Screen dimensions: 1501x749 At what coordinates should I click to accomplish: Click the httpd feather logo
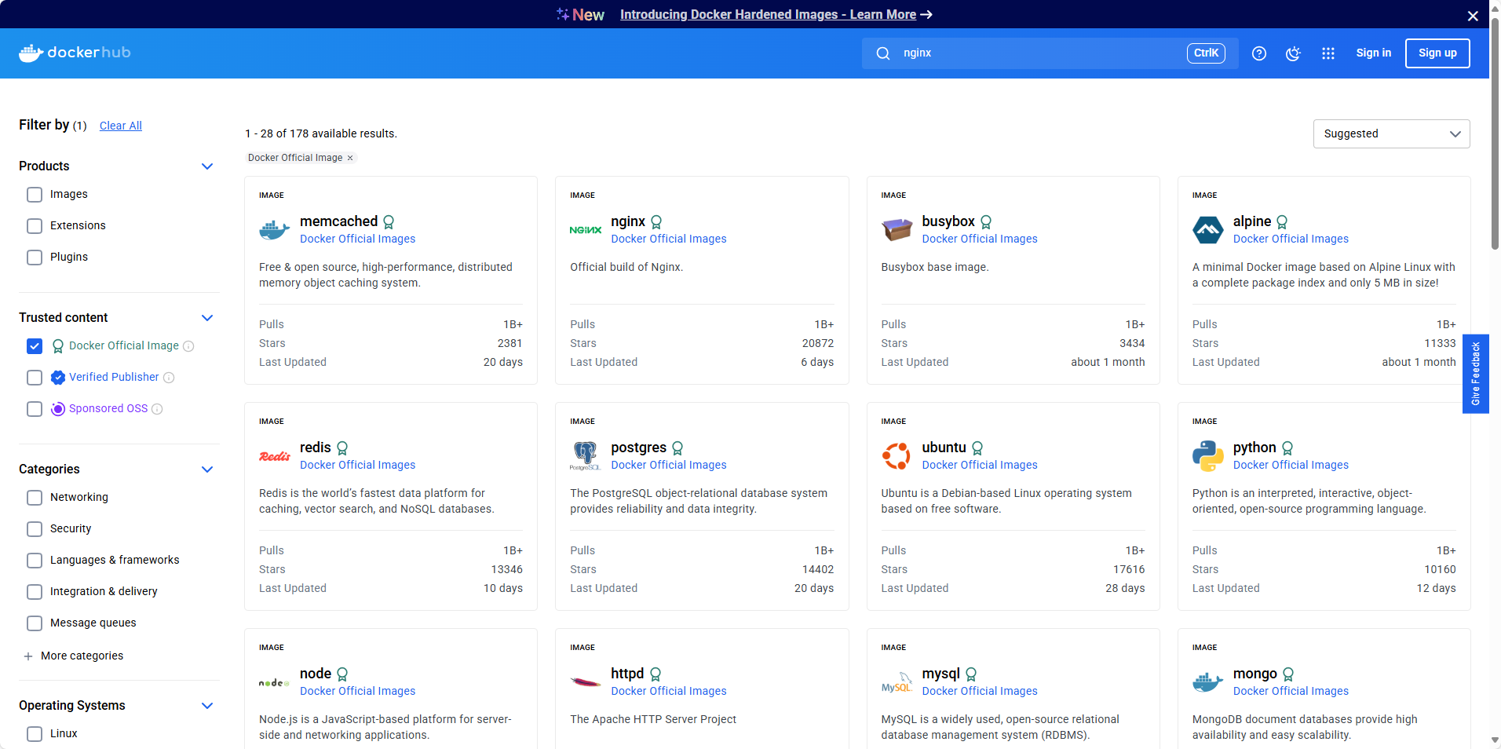[586, 682]
